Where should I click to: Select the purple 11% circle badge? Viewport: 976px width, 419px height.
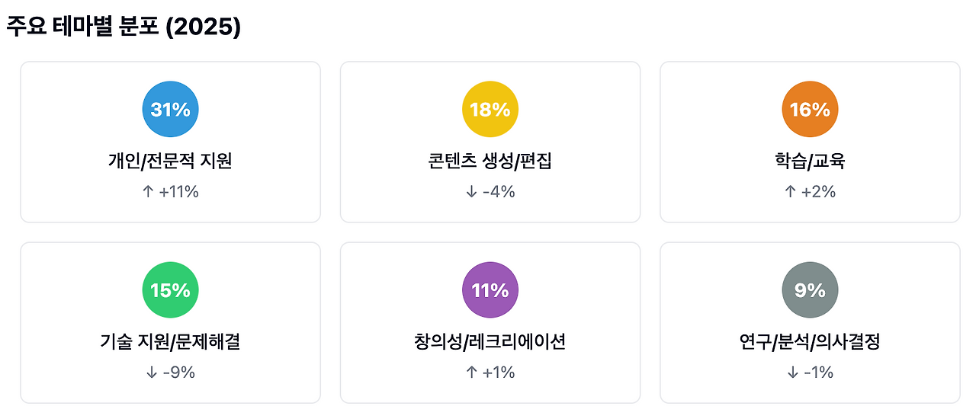[x=490, y=290]
